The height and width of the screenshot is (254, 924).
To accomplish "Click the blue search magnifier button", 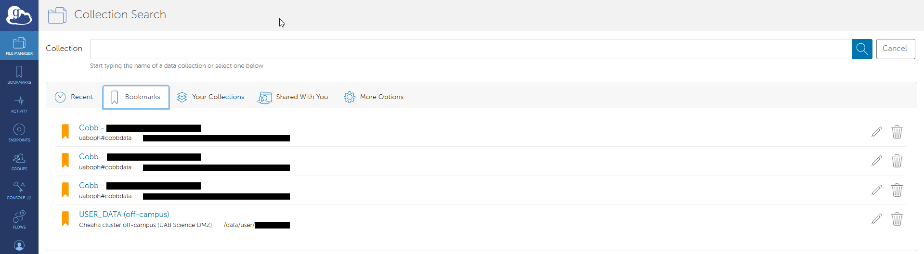I will [862, 49].
